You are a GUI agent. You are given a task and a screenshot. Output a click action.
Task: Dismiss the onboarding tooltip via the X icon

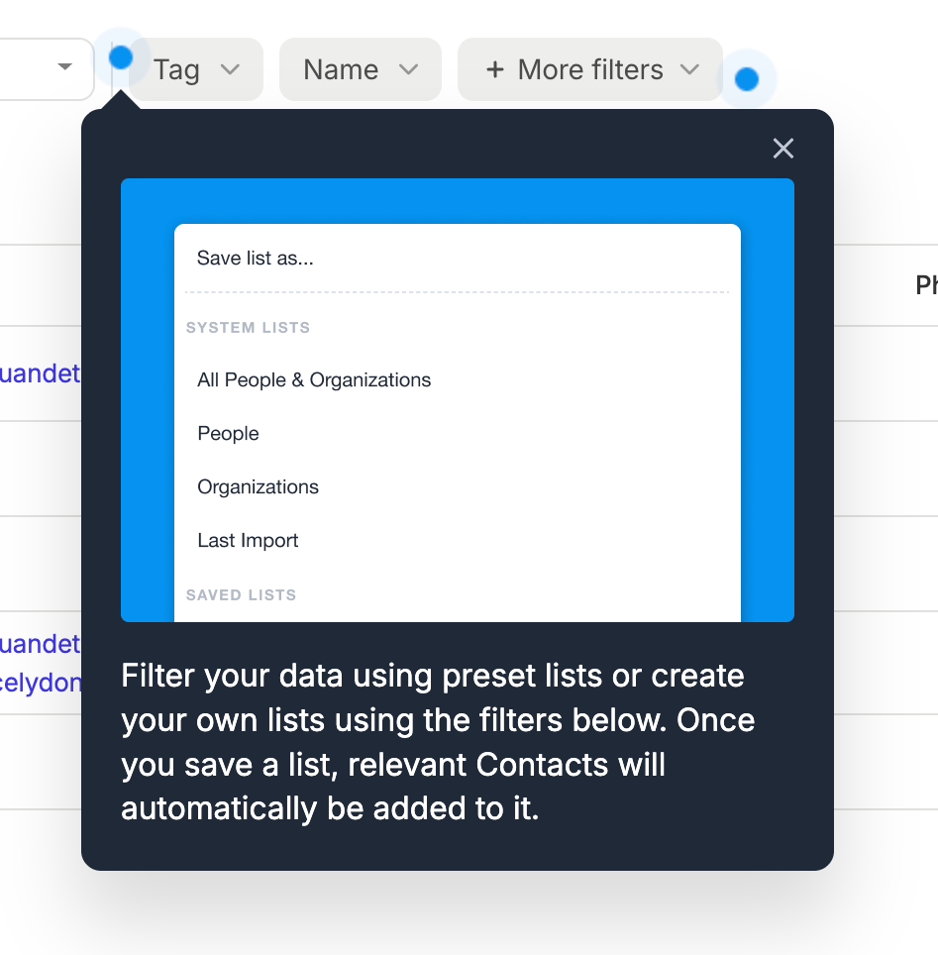[782, 148]
